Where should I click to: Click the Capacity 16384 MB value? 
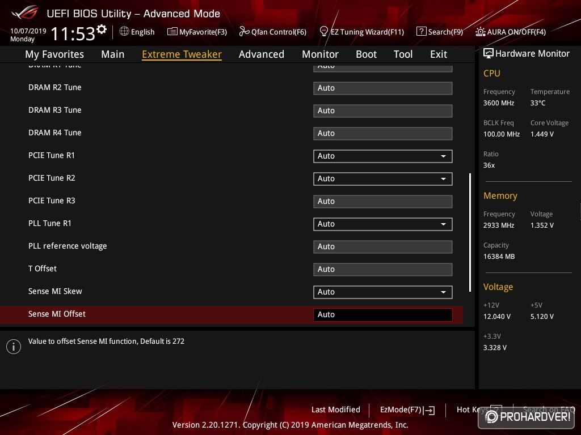point(499,257)
